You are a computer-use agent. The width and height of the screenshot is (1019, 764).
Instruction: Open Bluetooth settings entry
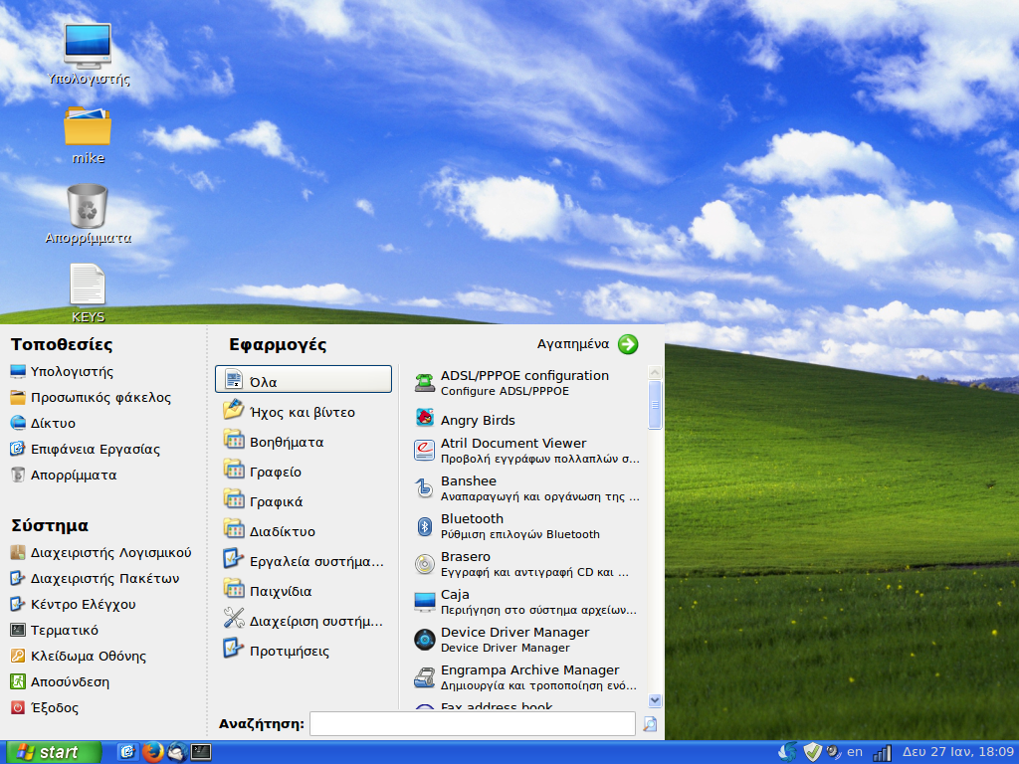(526, 525)
